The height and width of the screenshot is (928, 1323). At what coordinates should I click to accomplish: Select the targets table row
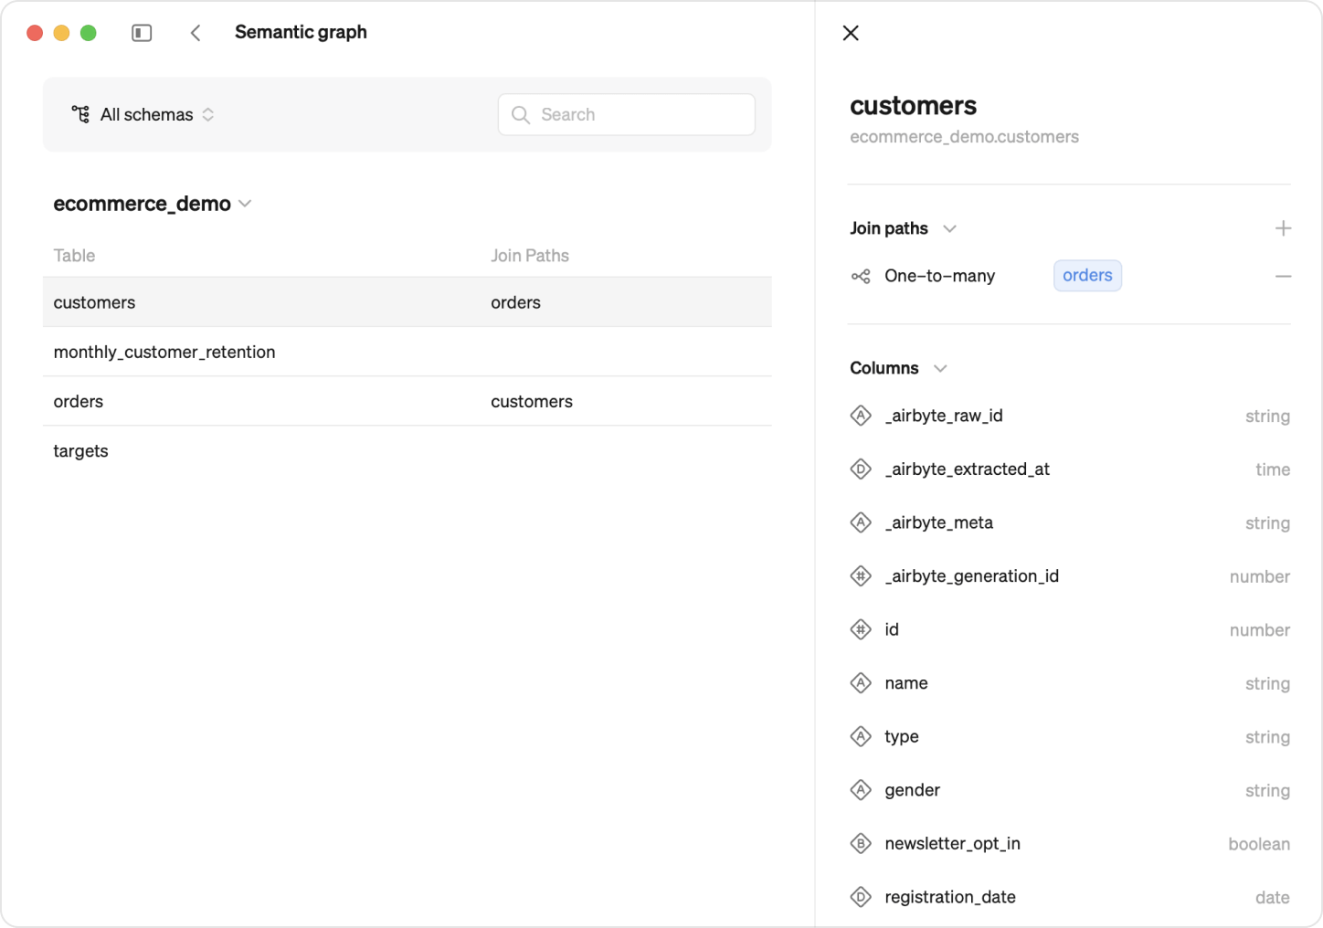81,451
